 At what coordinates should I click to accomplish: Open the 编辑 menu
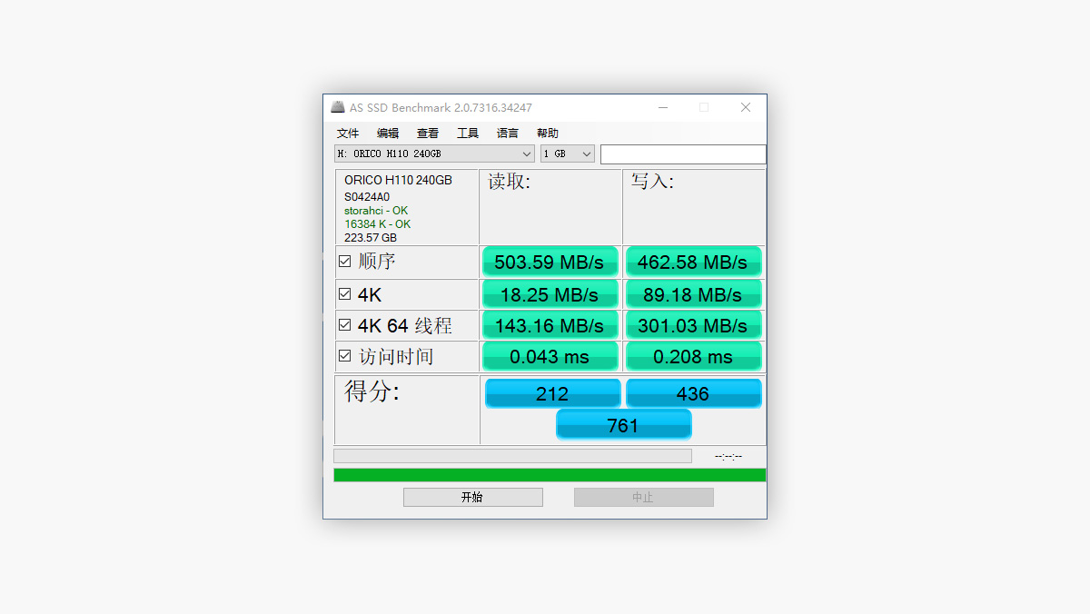point(388,133)
